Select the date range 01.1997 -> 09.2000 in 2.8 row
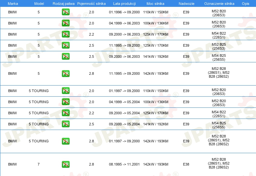256x176 pixels. 124,141
